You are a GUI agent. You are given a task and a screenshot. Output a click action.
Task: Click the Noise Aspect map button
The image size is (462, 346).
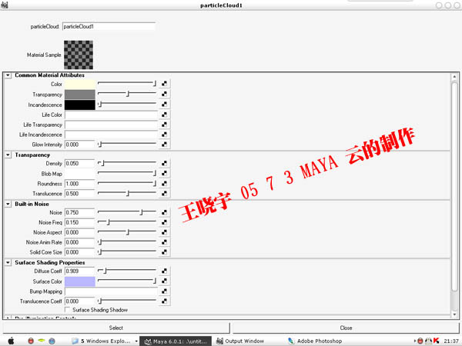tap(165, 232)
